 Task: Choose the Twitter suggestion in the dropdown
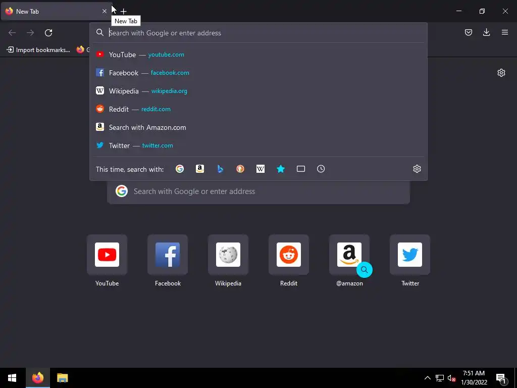click(x=258, y=145)
